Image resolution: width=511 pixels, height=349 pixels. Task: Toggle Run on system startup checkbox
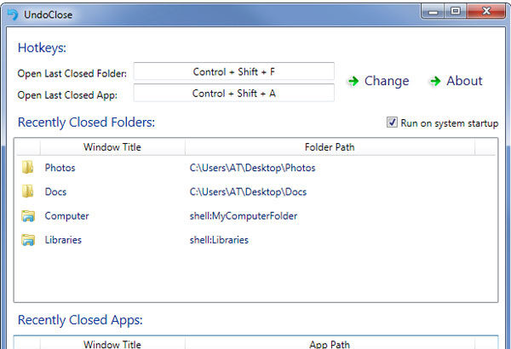(393, 123)
